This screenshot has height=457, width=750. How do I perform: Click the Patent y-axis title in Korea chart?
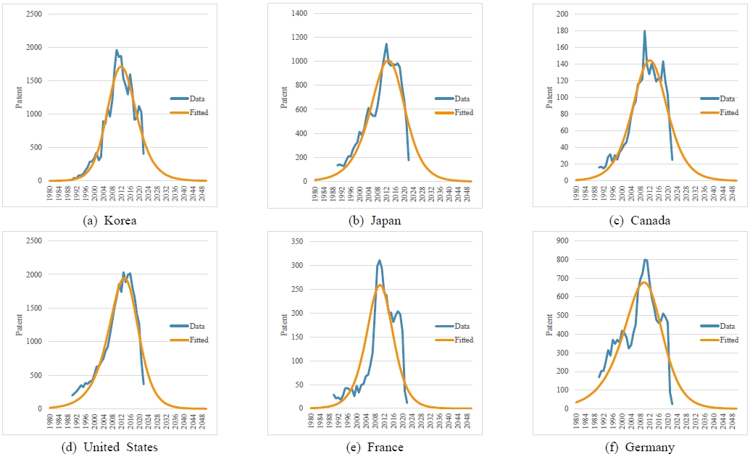[x=19, y=97]
